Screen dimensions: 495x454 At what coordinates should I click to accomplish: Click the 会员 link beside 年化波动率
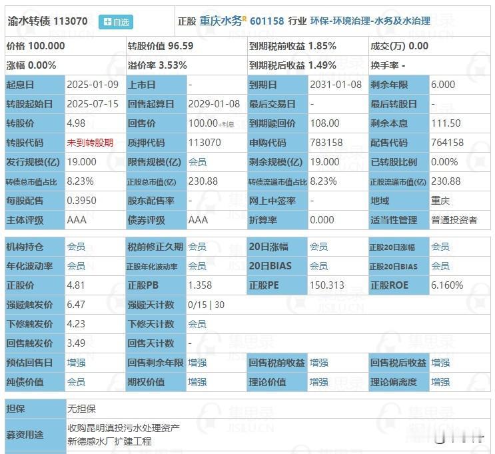coord(76,266)
